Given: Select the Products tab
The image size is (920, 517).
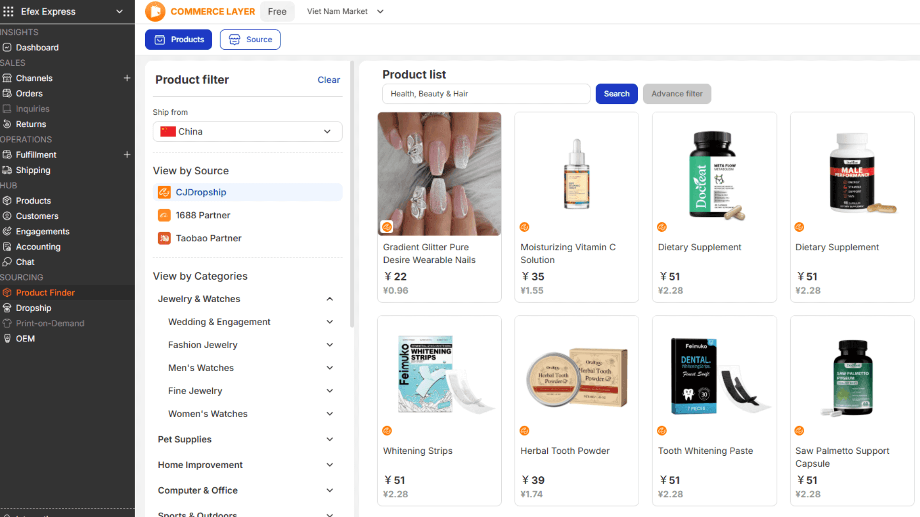Looking at the screenshot, I should click(x=179, y=40).
